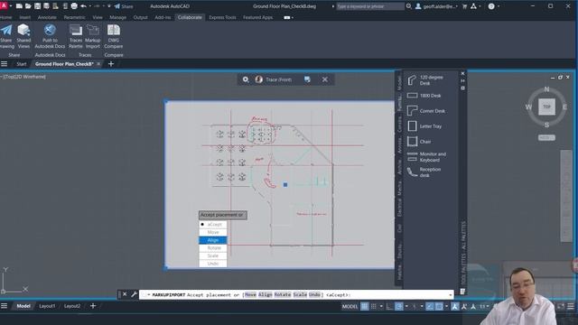Click Align option in the command line
Screen dimensions: 578x325
click(265, 295)
